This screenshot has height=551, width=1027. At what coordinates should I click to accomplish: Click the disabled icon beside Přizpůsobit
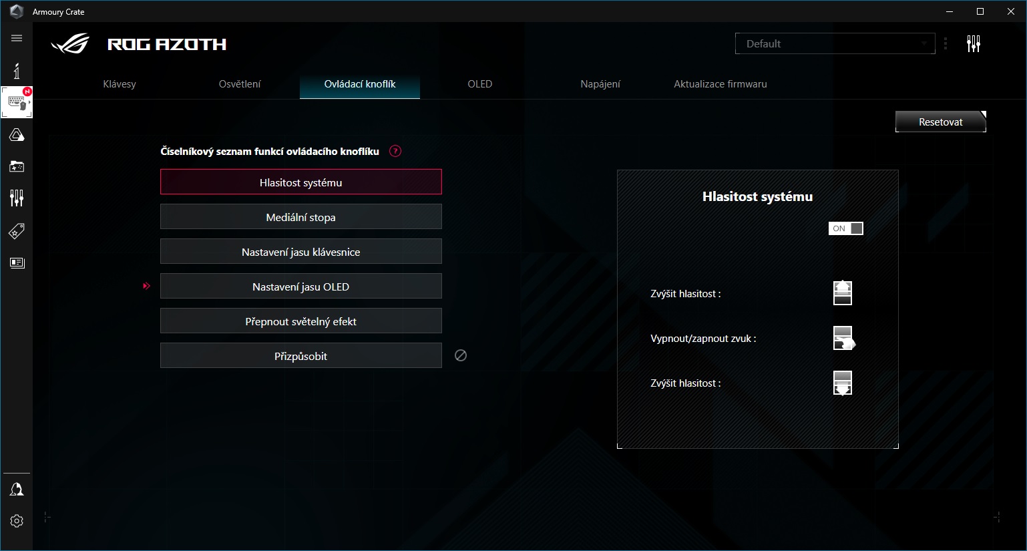(x=461, y=355)
